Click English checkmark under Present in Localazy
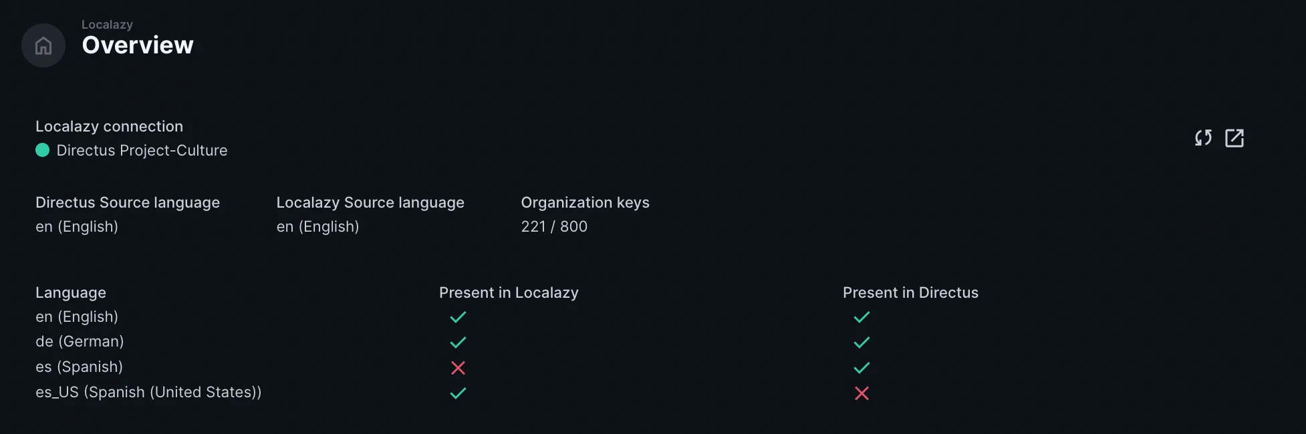1306x434 pixels. coord(458,317)
